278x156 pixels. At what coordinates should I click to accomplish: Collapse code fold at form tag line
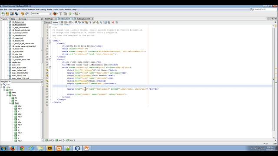click(50, 68)
